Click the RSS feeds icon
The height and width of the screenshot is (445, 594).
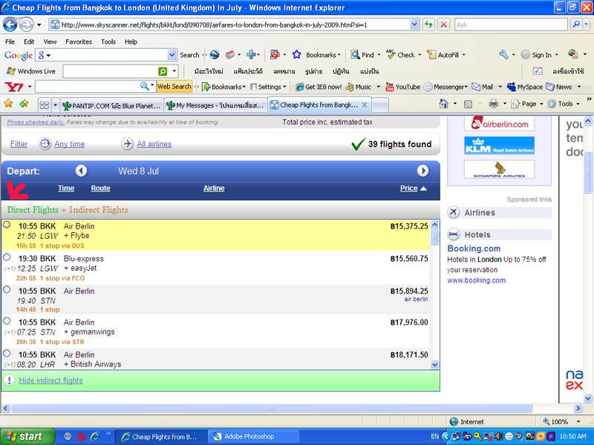point(469,104)
